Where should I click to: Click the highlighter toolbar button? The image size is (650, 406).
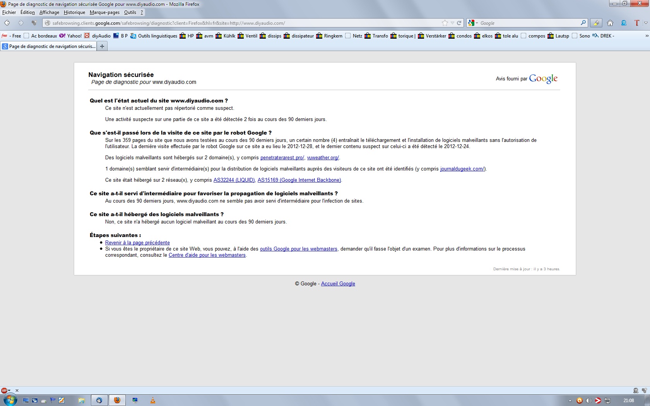pyautogui.click(x=596, y=23)
